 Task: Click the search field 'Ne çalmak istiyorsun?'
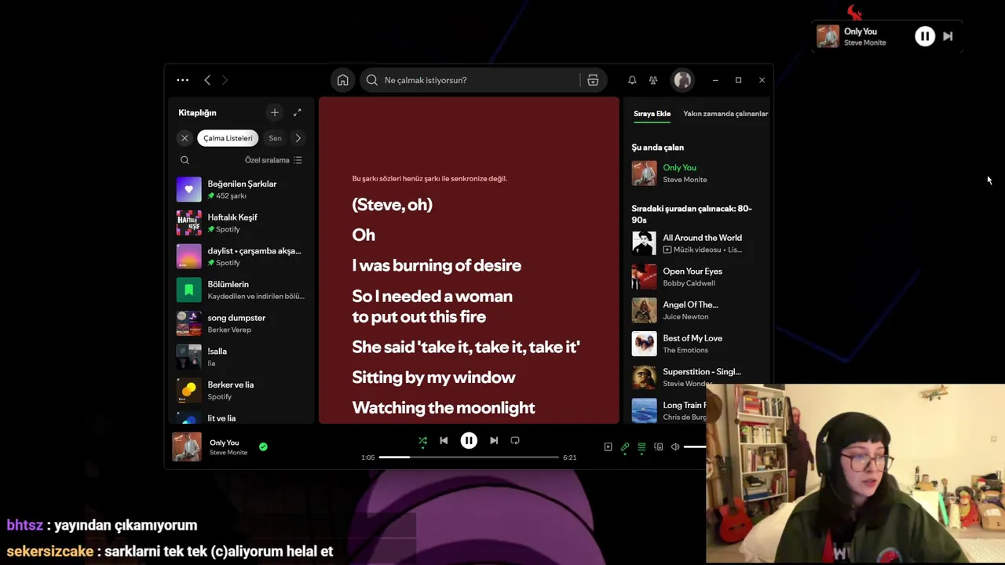click(470, 80)
